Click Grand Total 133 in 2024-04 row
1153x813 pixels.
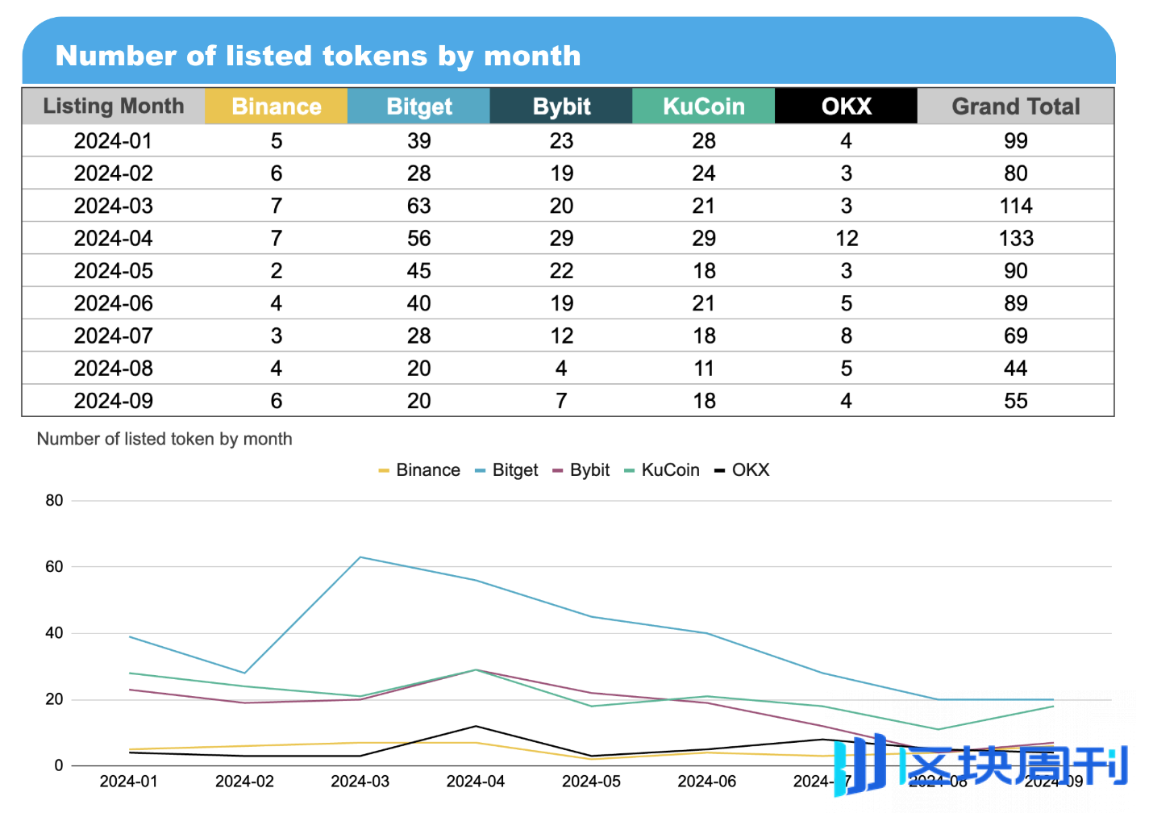click(1016, 239)
